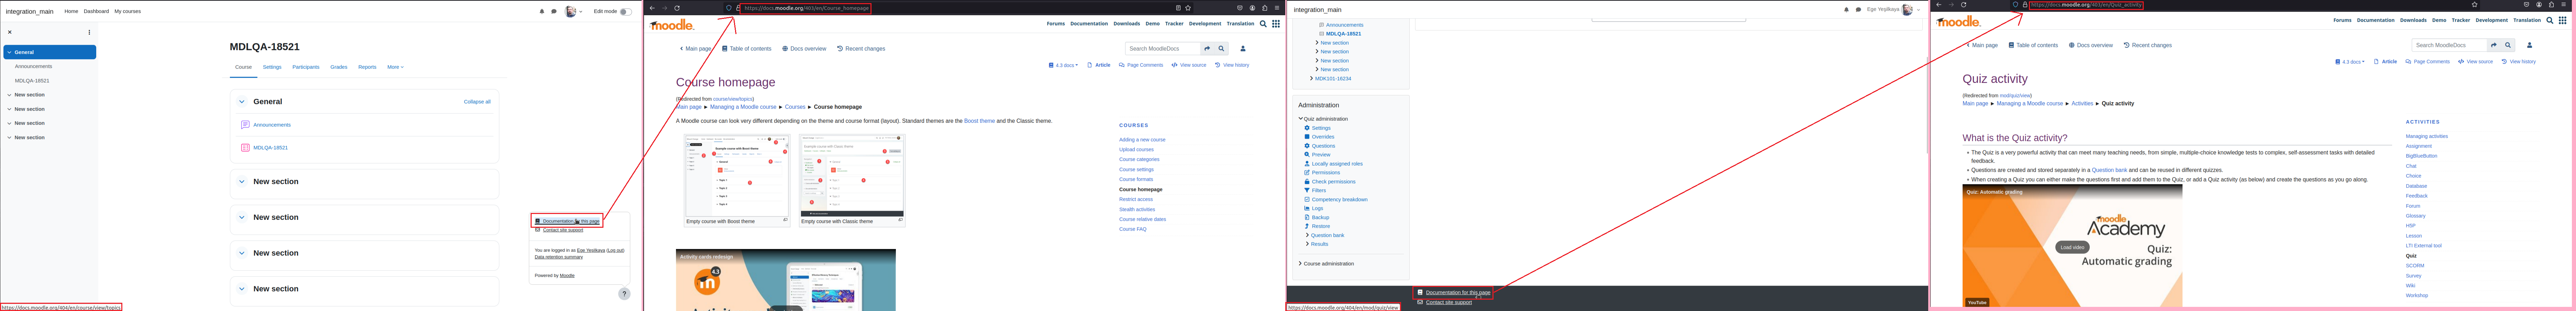Open the More dropdown in course tabs

tap(395, 67)
